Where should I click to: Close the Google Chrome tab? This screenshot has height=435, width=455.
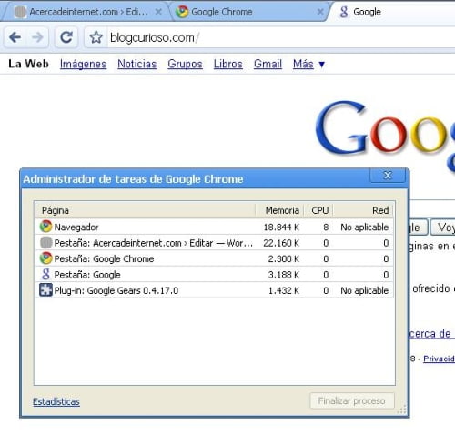[320, 12]
